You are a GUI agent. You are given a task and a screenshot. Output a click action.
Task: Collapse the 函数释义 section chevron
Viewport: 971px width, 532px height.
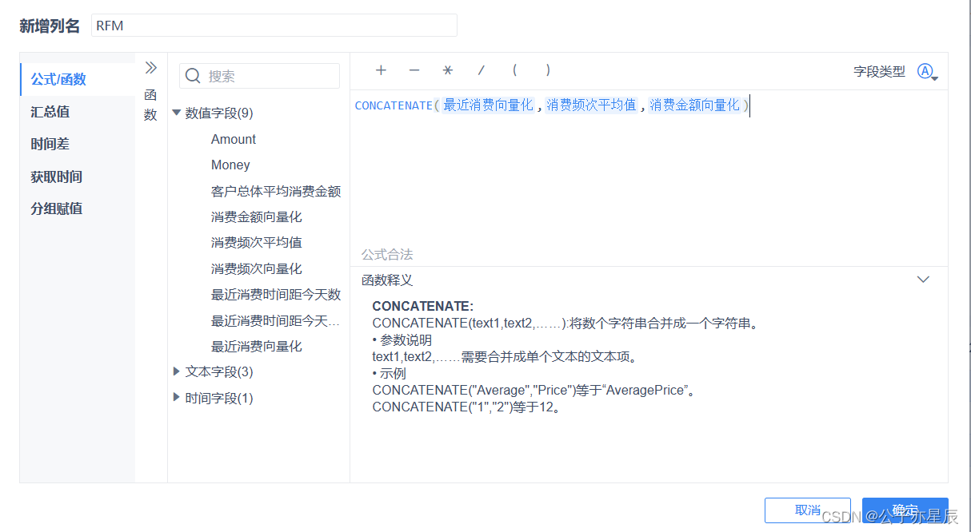click(x=923, y=280)
